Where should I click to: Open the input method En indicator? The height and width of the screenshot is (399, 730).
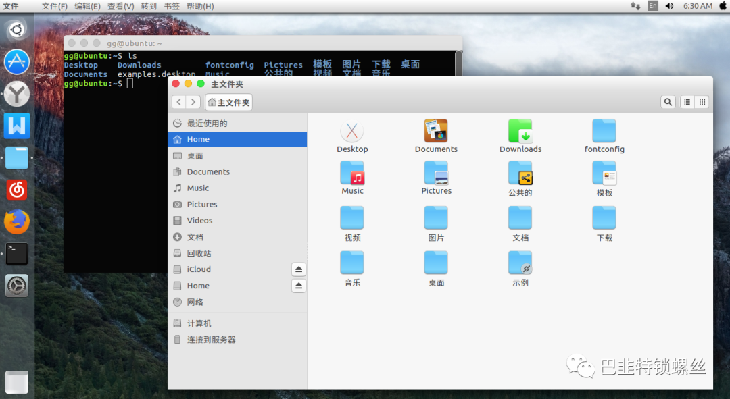(652, 6)
